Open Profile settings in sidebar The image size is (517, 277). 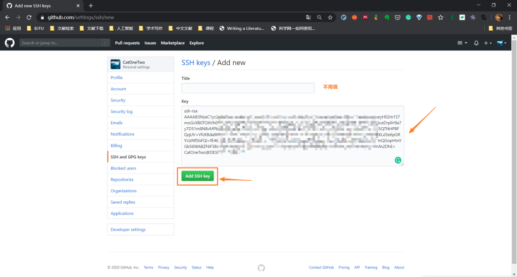pyautogui.click(x=140, y=78)
